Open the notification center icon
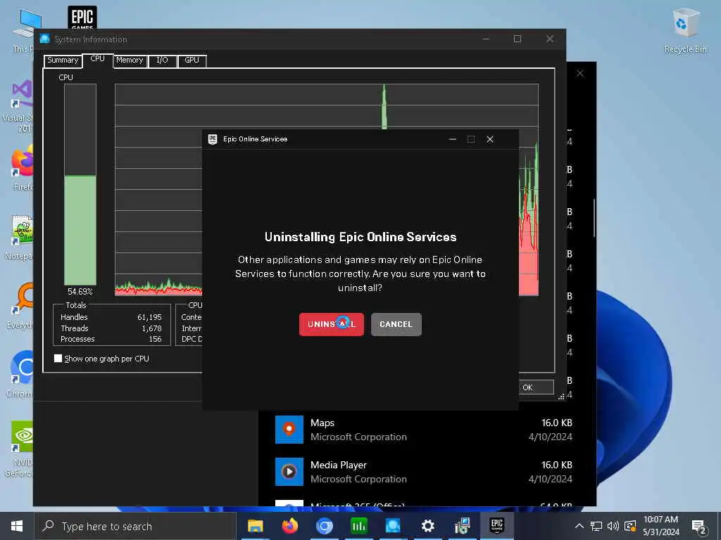Screen dimensions: 721x540 (699, 527)
